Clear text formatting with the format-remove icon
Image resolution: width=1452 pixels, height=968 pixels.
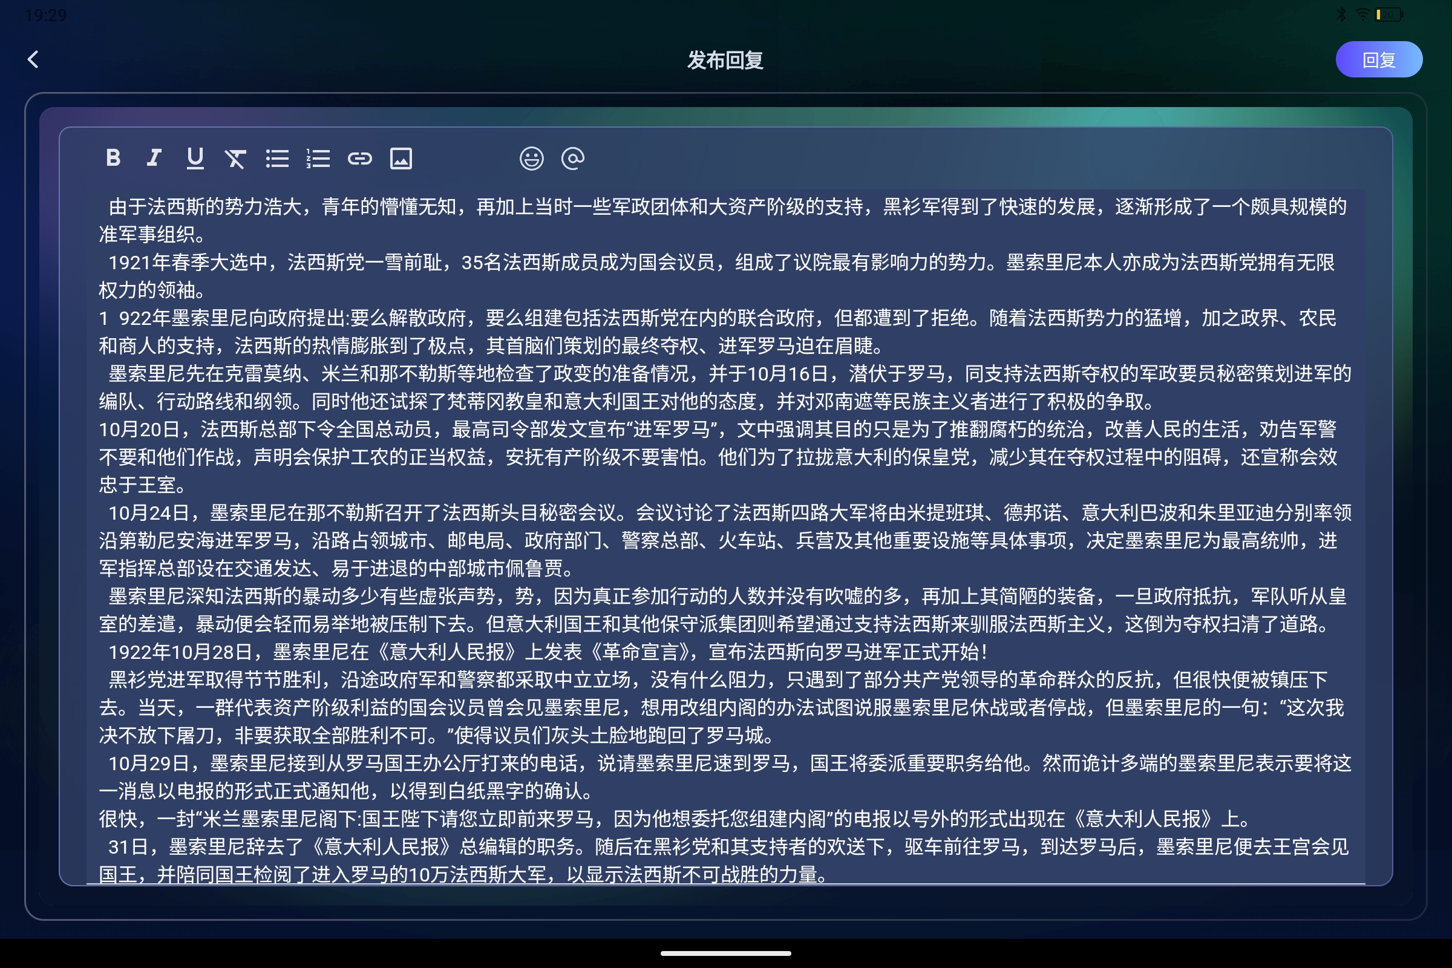coord(235,158)
